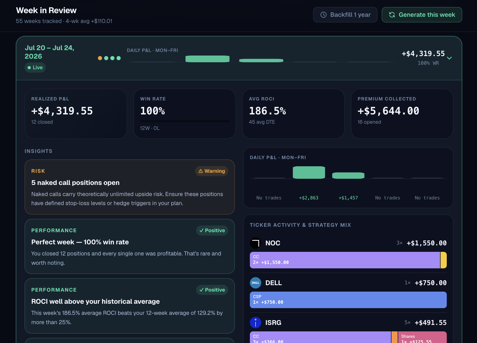This screenshot has width=477, height=343.
Task: Collapse the week card chevron near +$4,319.55
Action: click(x=449, y=58)
